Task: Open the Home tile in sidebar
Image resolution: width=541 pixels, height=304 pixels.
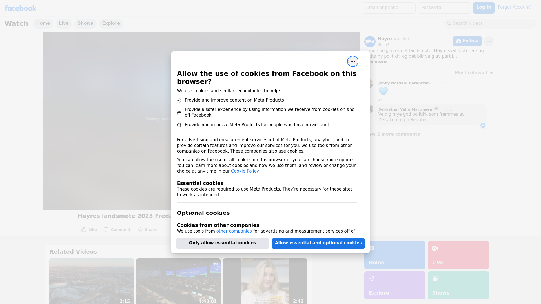Action: click(x=395, y=255)
